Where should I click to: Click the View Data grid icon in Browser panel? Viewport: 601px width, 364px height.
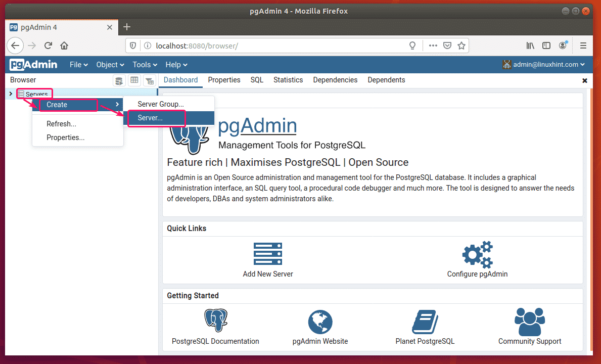click(x=134, y=80)
